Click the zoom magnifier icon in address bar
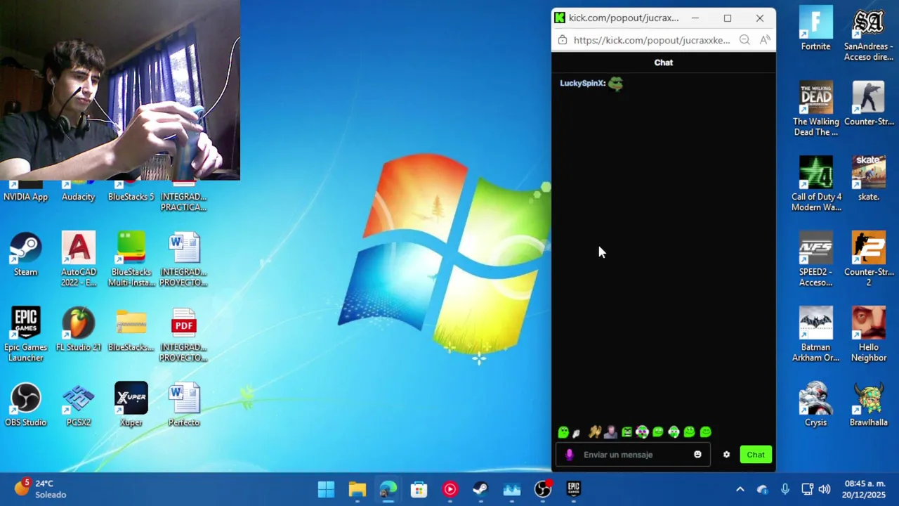899x506 pixels. [744, 40]
